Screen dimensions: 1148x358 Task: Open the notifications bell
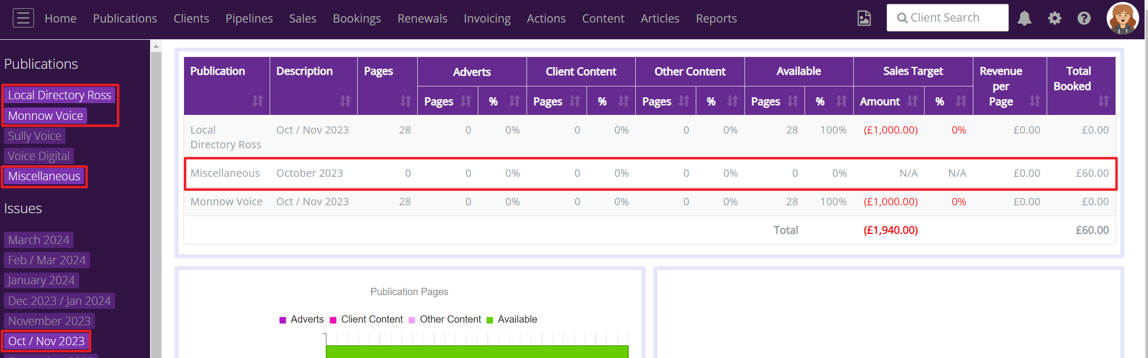(1024, 18)
